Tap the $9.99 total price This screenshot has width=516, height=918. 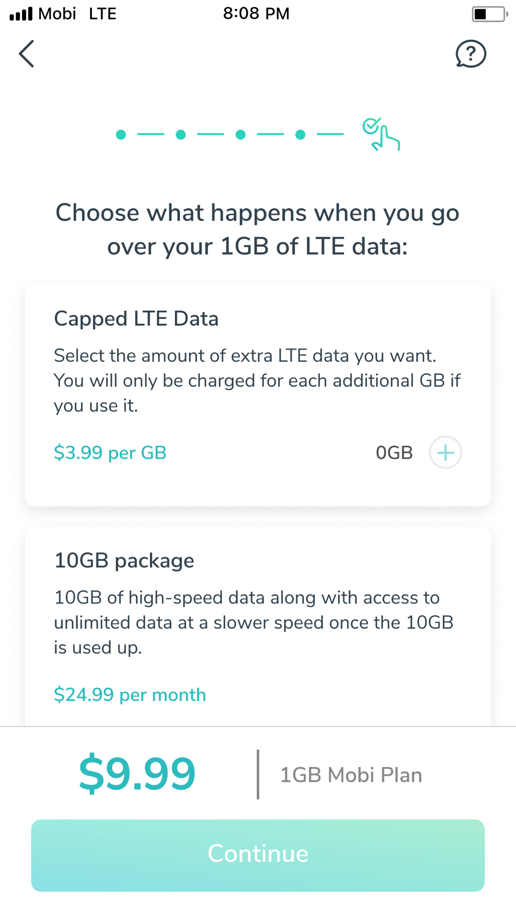tap(137, 773)
